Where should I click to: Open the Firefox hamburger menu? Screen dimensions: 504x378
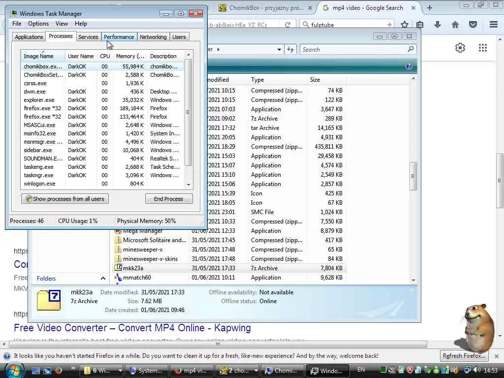tap(494, 25)
